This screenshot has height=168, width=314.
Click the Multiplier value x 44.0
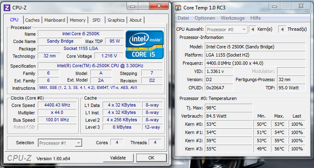pos(57,112)
